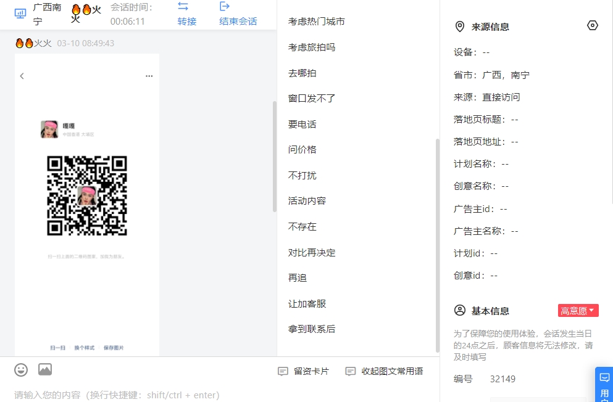Select the quick phrase 去哪拍

point(302,73)
